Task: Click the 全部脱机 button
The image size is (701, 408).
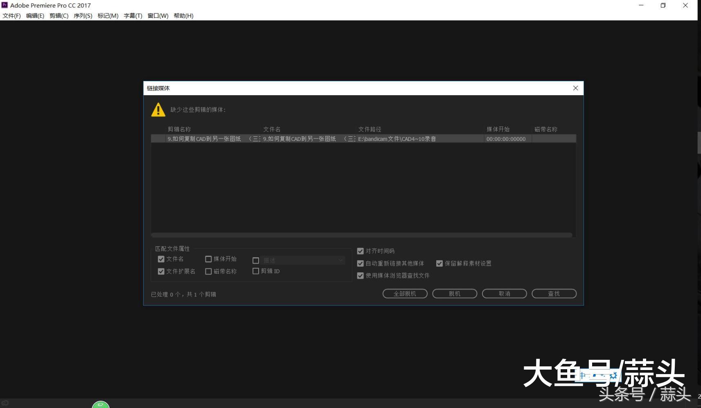Action: (x=405, y=293)
